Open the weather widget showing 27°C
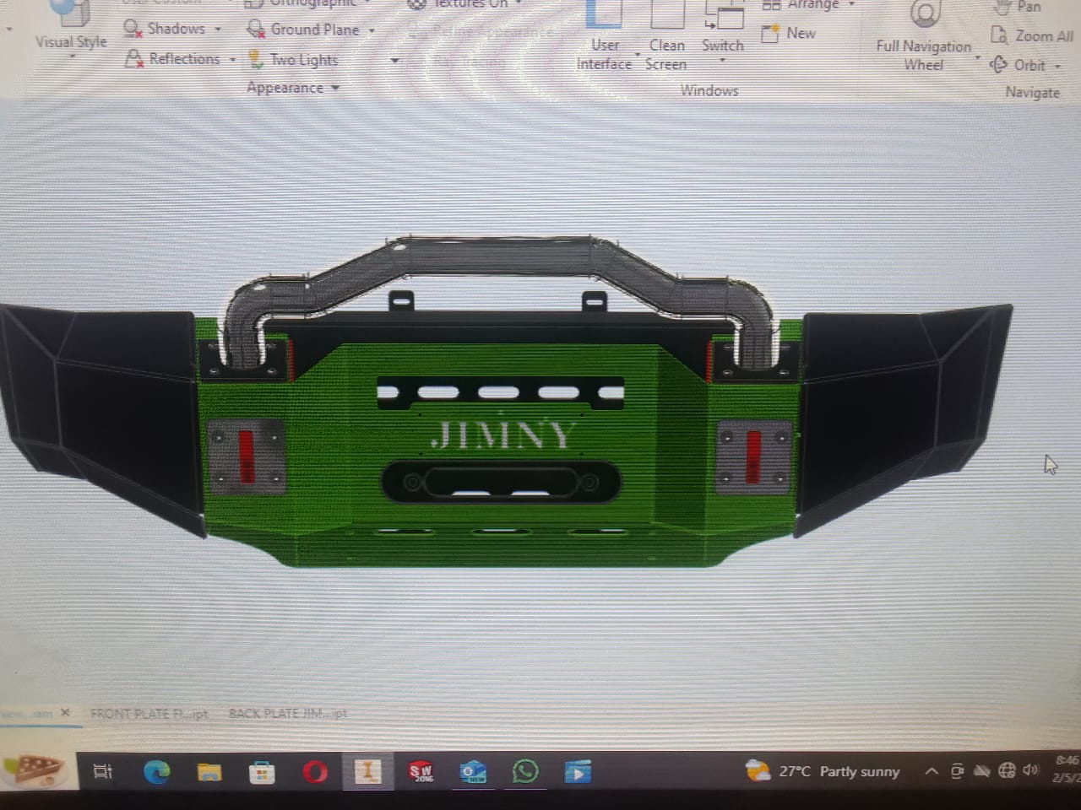 (x=823, y=771)
